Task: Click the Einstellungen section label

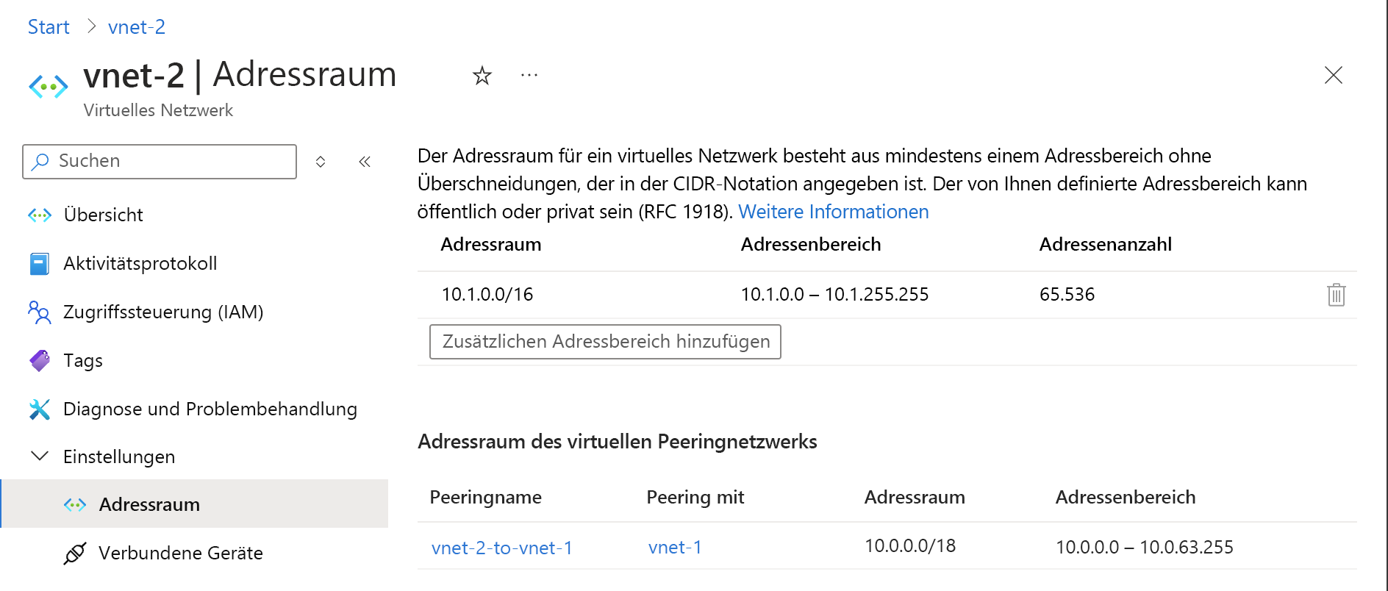Action: click(119, 456)
